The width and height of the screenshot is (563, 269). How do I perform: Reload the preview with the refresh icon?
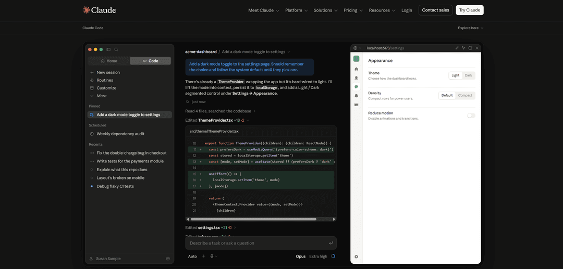pyautogui.click(x=470, y=48)
